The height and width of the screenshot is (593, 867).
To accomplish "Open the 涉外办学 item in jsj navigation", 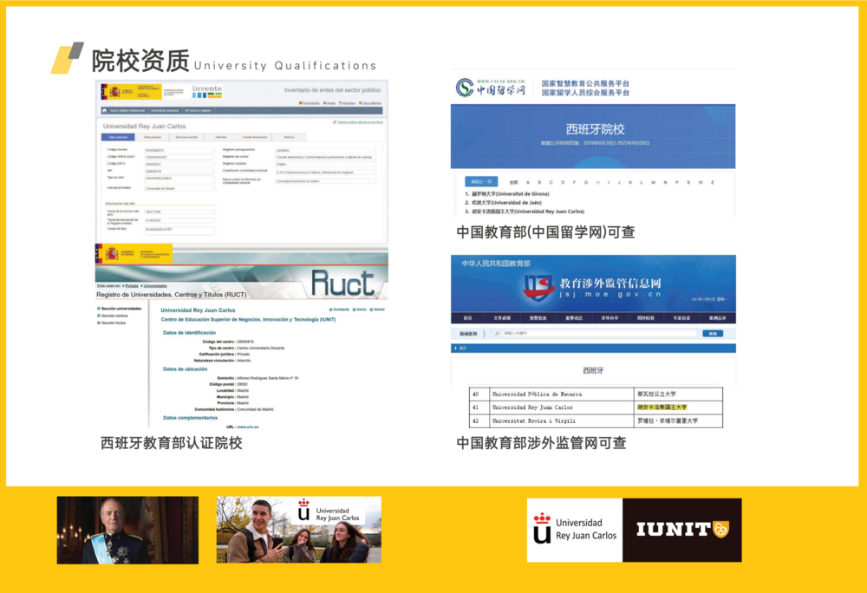I will coord(610,318).
